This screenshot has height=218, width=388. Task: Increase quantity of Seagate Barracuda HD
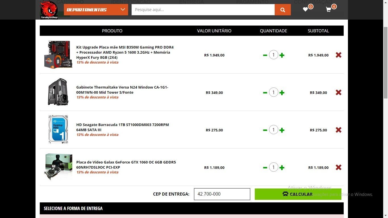(282, 130)
